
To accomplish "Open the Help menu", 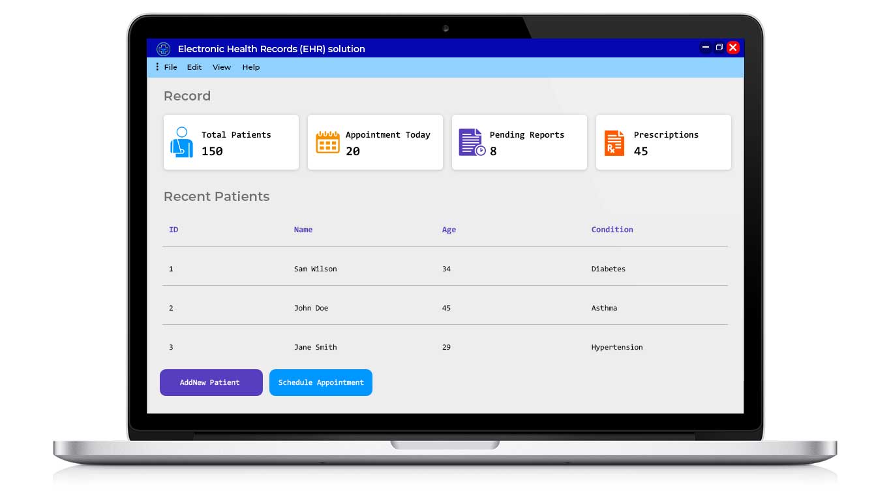I will click(x=250, y=67).
